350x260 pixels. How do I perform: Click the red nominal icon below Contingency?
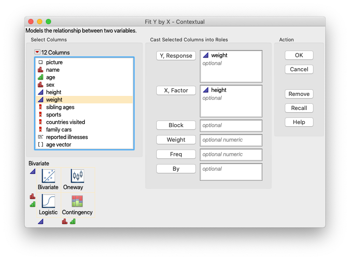click(65, 221)
